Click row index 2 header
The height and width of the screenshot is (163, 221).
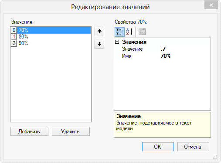pos(14,43)
